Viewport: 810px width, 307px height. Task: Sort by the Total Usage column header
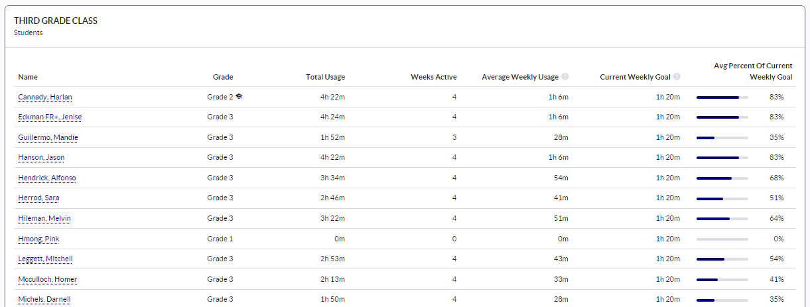tap(325, 77)
